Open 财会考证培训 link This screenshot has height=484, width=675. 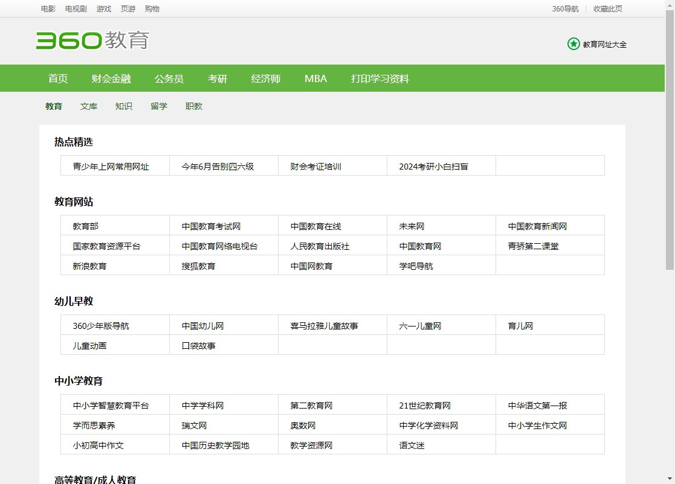(x=315, y=167)
